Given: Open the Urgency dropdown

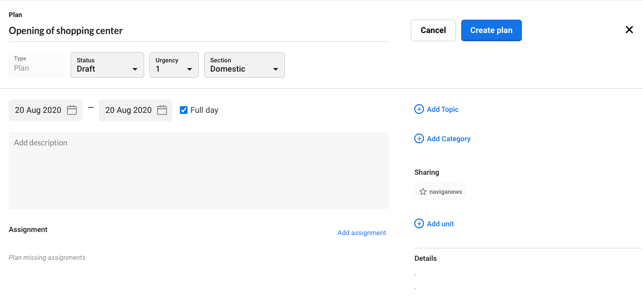Looking at the screenshot, I should [x=174, y=65].
